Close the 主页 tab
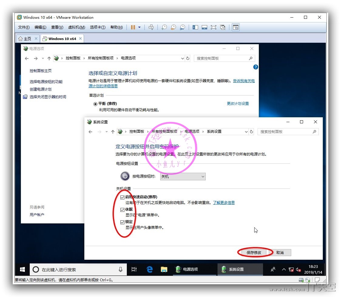 coord(36,38)
